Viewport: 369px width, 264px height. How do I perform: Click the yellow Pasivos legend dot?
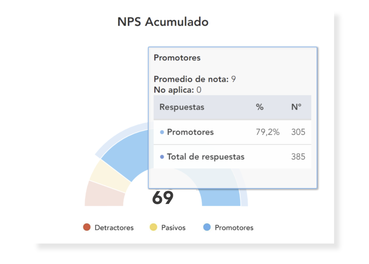(x=153, y=227)
